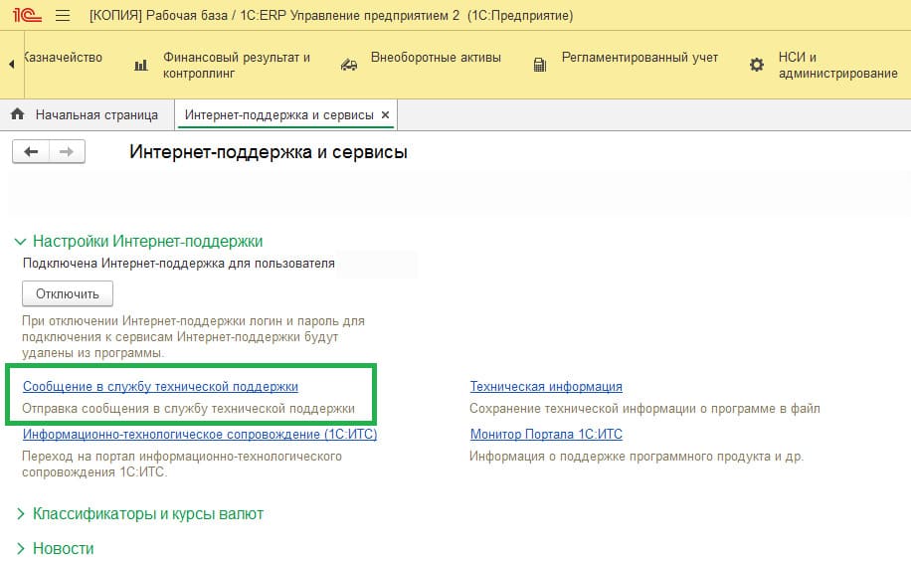
Task: Open Финансовый результат и контроллинг section
Action: (237, 65)
